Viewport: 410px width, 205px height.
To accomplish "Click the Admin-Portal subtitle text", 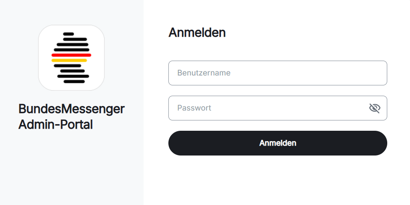I will click(x=56, y=125).
